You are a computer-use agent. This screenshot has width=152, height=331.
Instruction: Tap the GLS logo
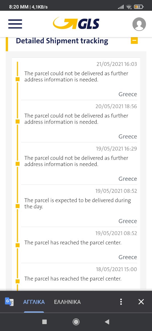pos(76,23)
